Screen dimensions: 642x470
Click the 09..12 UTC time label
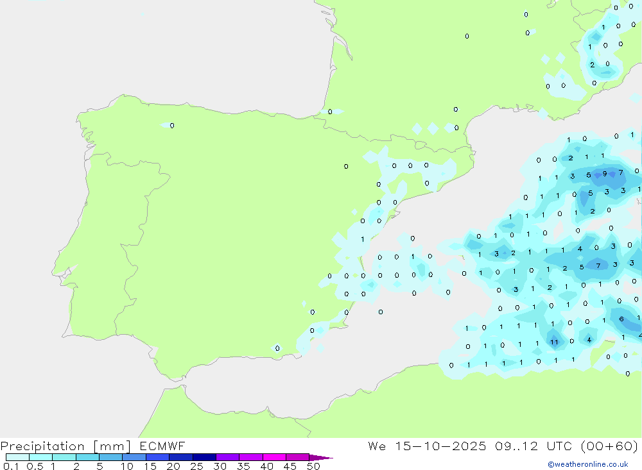(525, 446)
